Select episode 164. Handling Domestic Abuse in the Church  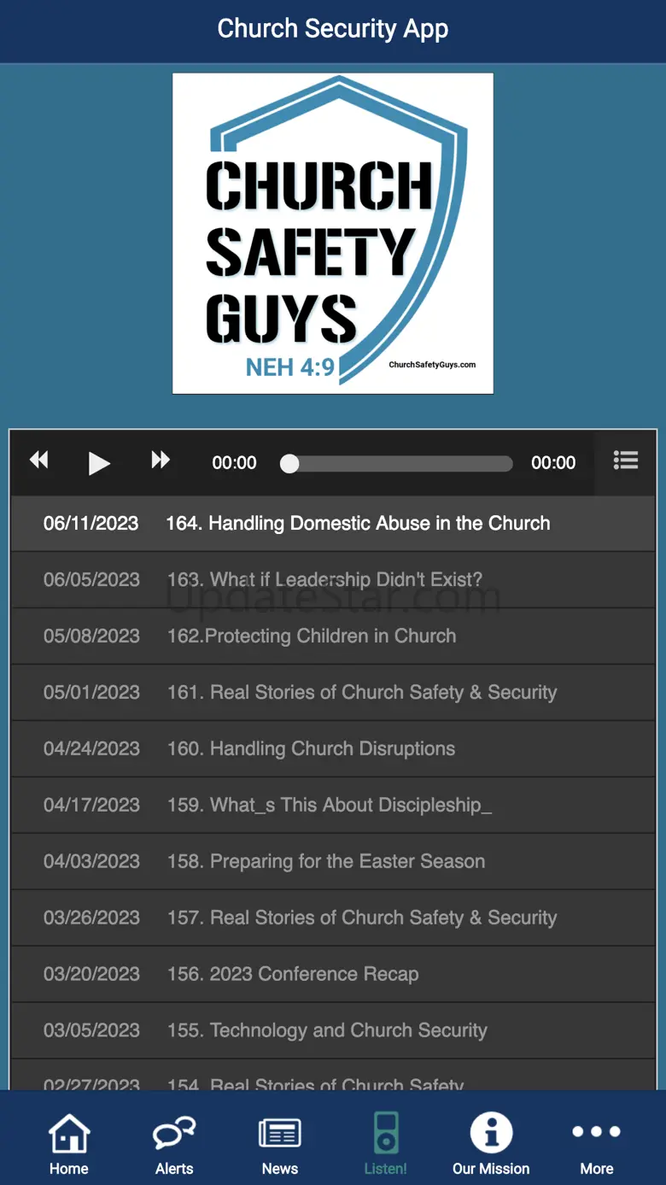333,523
